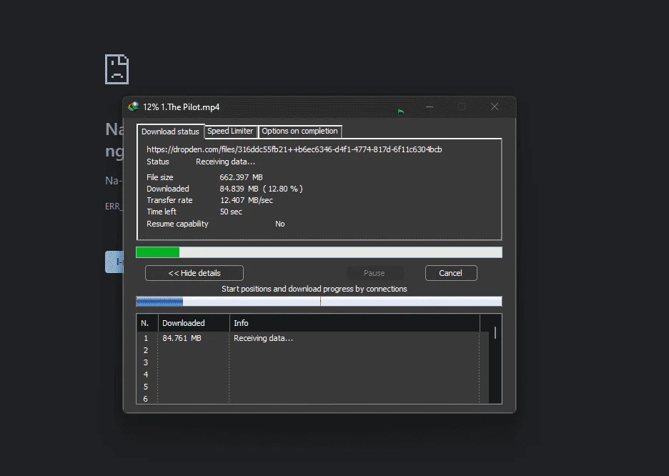The image size is (669, 476).
Task: Click the transfer rate value 12.407 MB/sec
Action: pos(246,200)
